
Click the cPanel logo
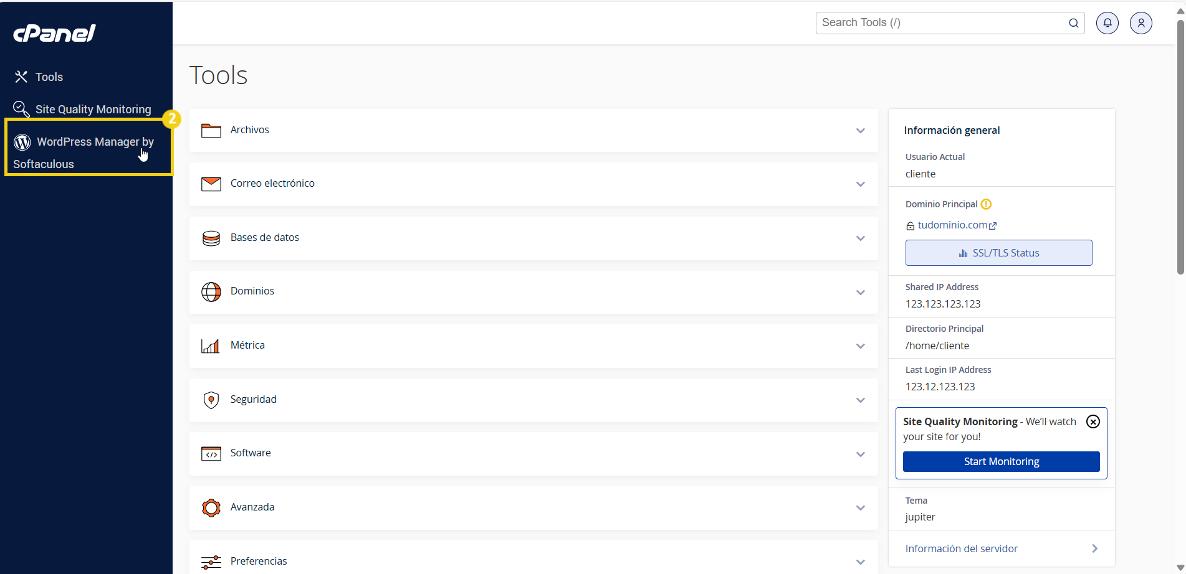tap(55, 34)
